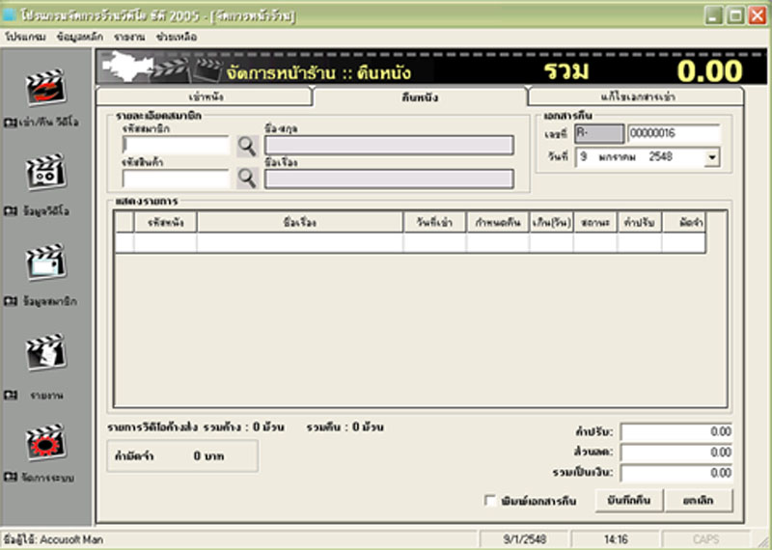Viewport: 772px width, 550px height.
Task: Search product code with magnifier icon
Action: 247,179
